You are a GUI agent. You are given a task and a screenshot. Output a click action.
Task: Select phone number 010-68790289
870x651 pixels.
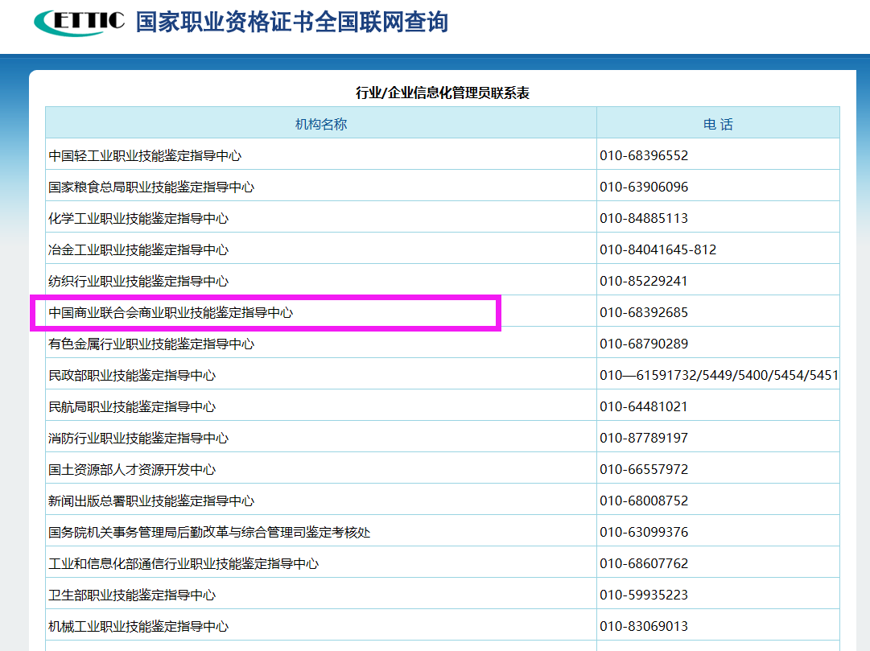[x=644, y=344]
